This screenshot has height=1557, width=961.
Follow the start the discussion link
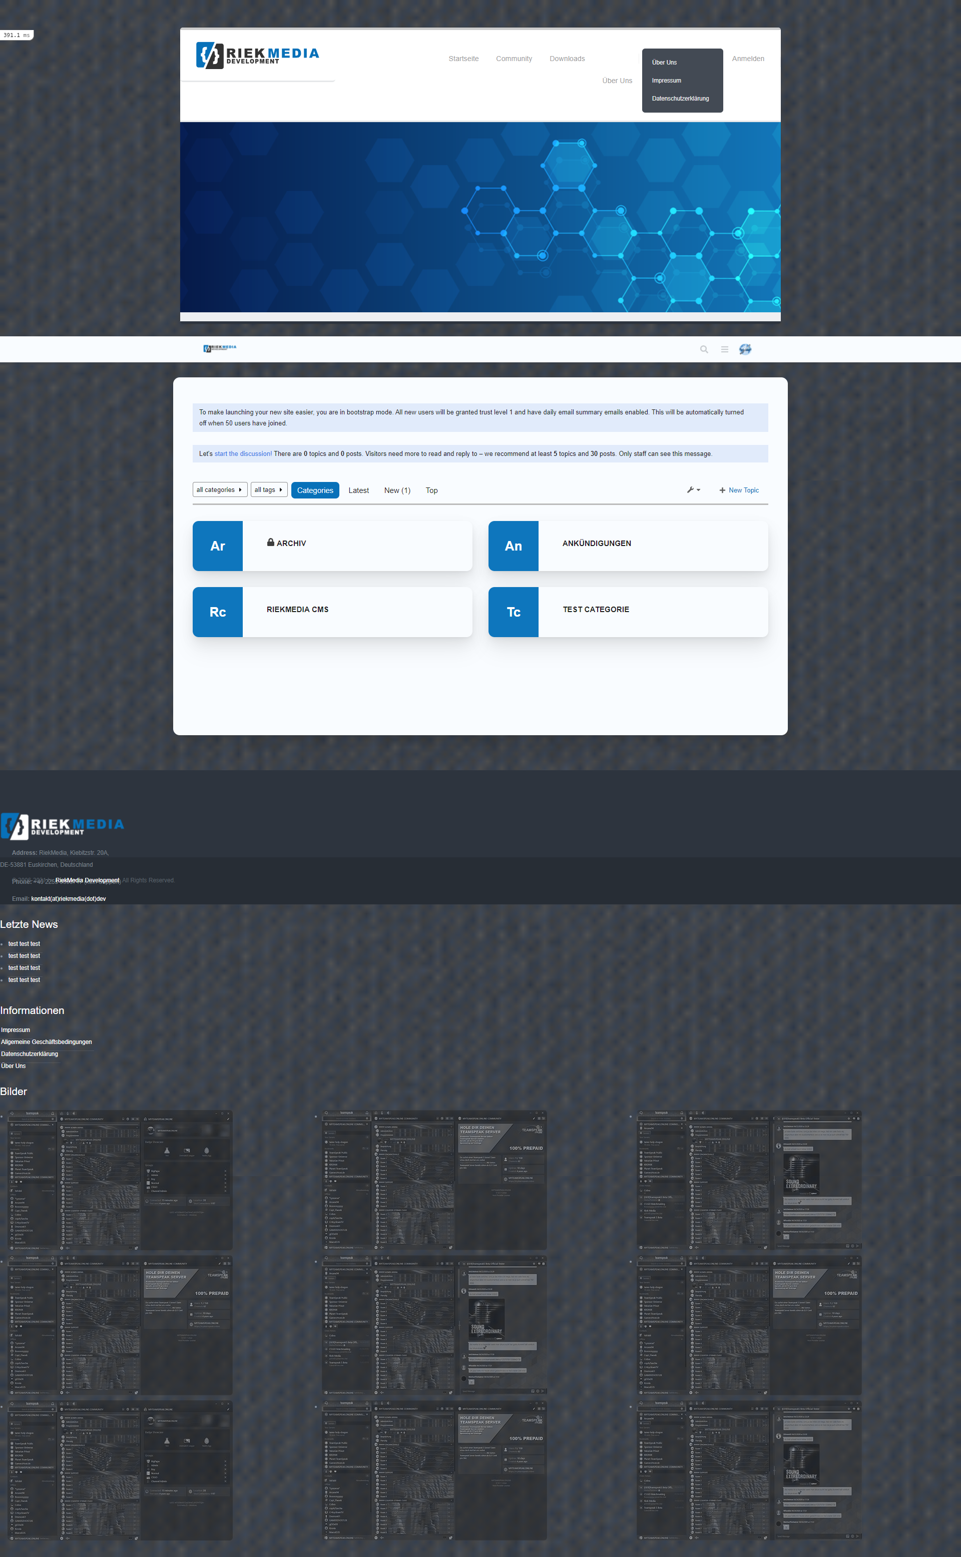243,454
